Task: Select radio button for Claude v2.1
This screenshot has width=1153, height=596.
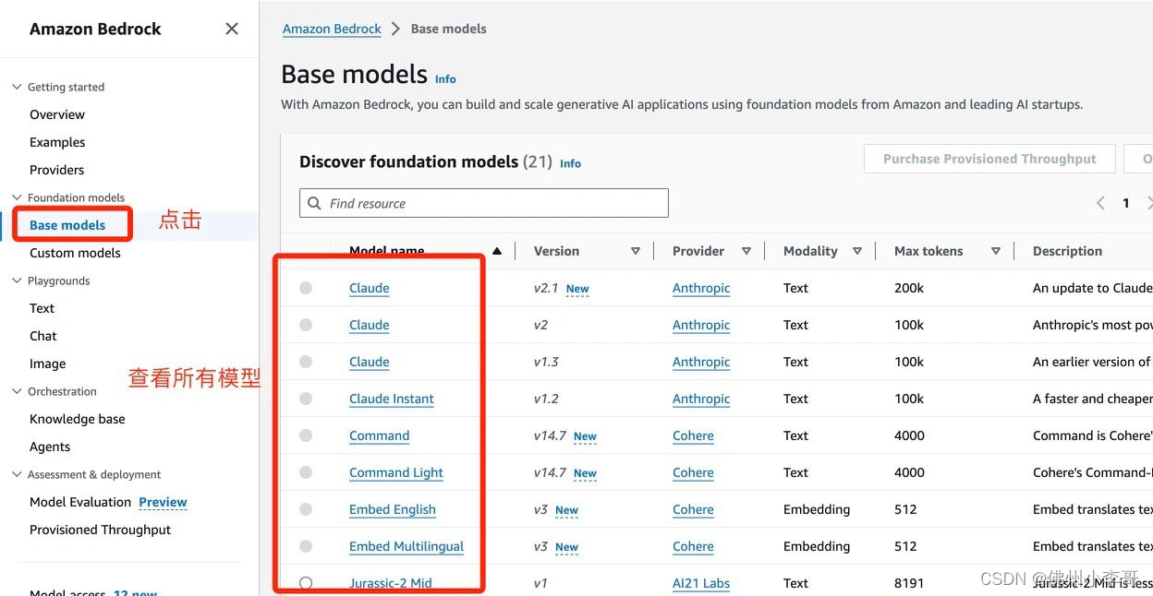Action: pos(306,288)
